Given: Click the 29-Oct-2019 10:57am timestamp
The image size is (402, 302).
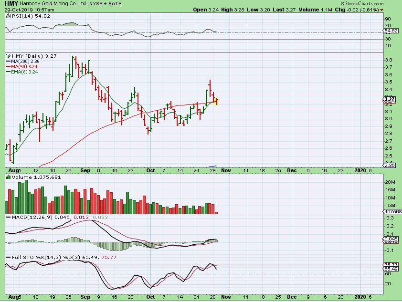Looking at the screenshot, I should (x=30, y=10).
